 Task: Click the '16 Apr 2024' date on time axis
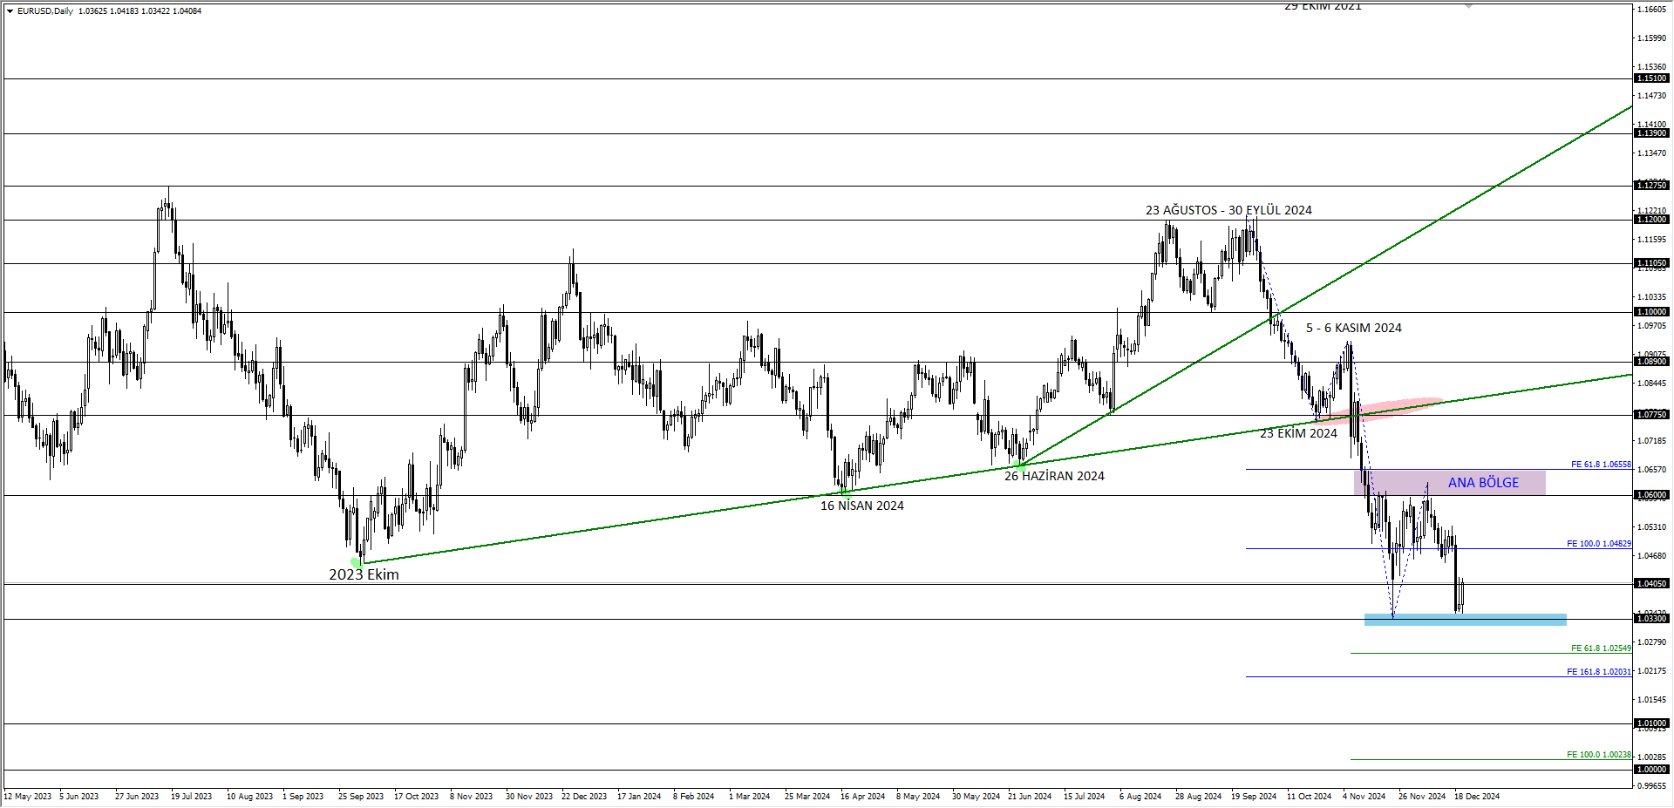point(862,797)
